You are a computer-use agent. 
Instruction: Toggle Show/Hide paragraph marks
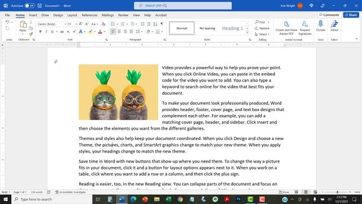point(162,24)
